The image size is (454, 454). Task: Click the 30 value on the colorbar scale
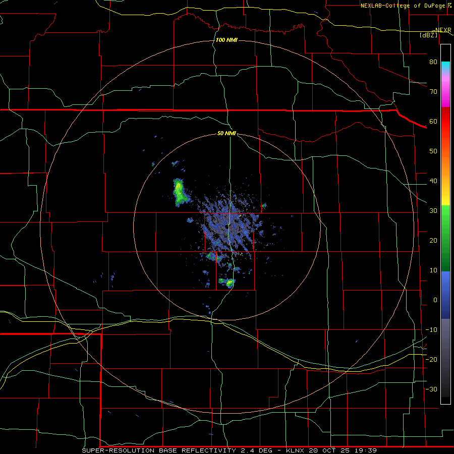433,211
